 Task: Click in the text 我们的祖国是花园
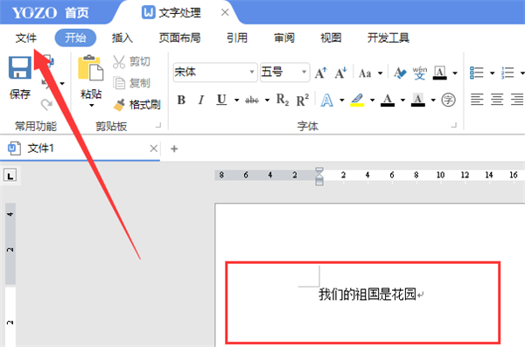point(367,295)
